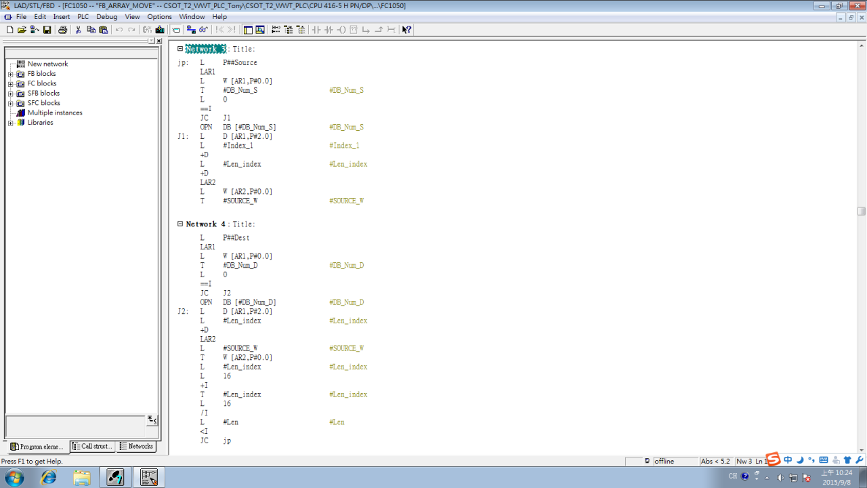Click the Print toolbar icon
Viewport: 867px width, 488px height.
click(62, 30)
